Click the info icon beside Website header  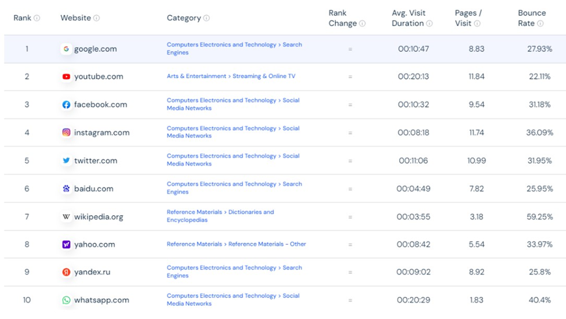(97, 18)
